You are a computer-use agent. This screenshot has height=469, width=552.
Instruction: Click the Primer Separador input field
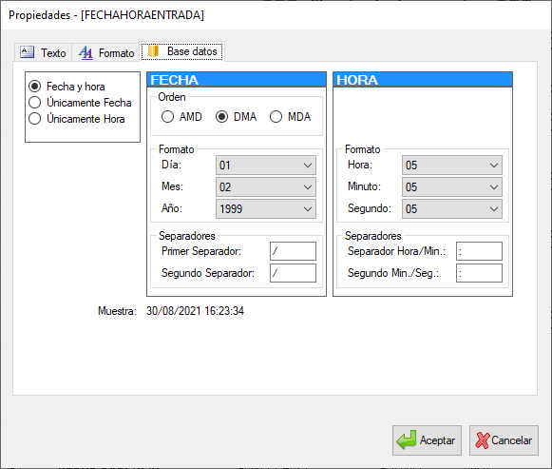pyautogui.click(x=293, y=251)
